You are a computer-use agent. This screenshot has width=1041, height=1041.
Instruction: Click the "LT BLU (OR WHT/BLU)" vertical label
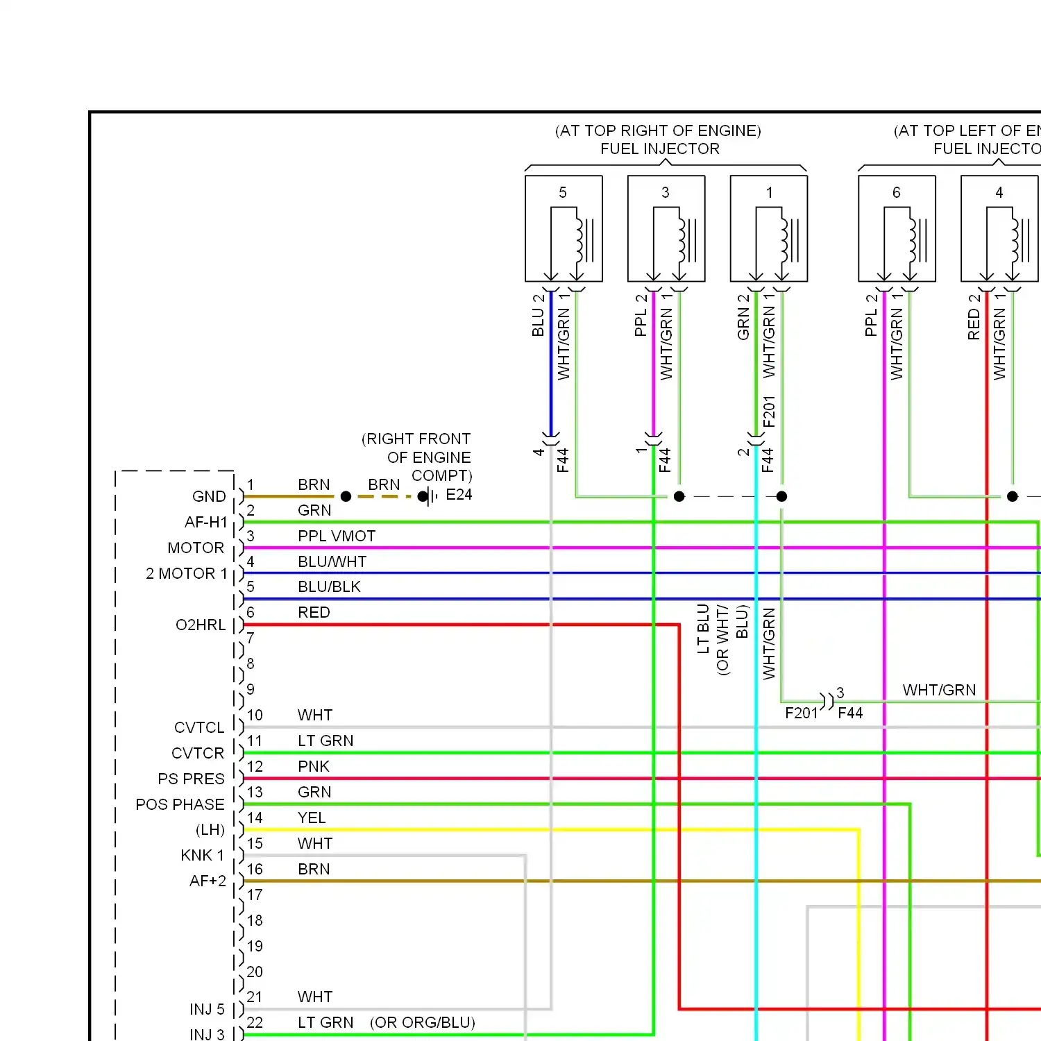click(722, 639)
